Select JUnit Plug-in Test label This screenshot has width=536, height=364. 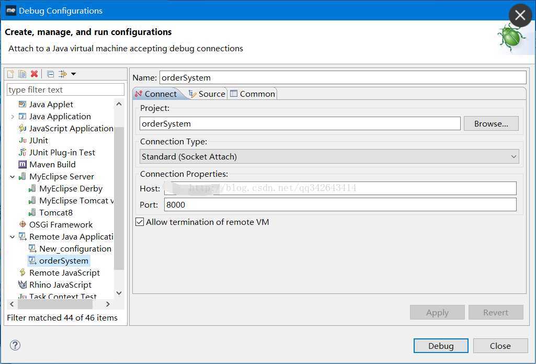[x=62, y=152]
